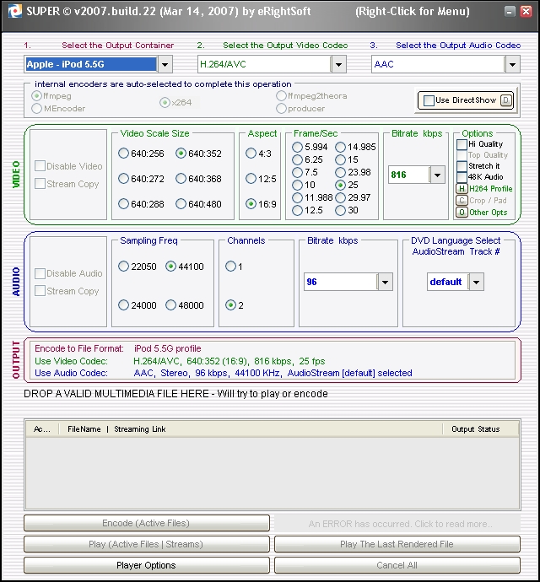Toggle the Stretch It checkbox
This screenshot has width=540, height=582.
462,166
